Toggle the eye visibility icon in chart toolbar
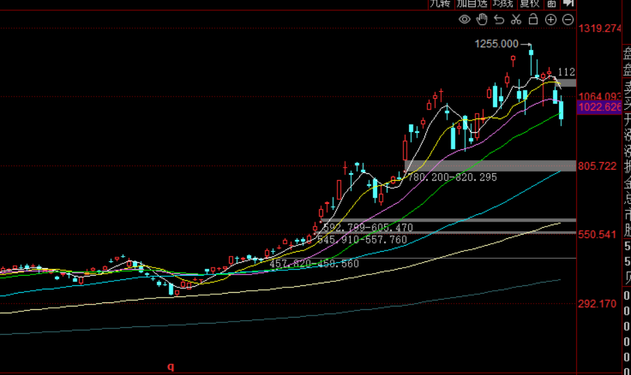This screenshot has width=631, height=375. pyautogui.click(x=464, y=20)
